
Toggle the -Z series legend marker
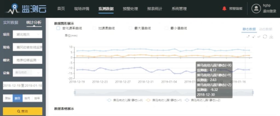pyautogui.click(x=187, y=100)
